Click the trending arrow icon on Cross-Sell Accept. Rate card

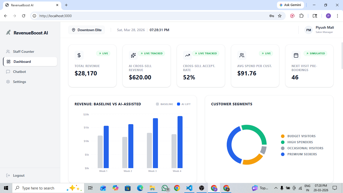(188, 55)
